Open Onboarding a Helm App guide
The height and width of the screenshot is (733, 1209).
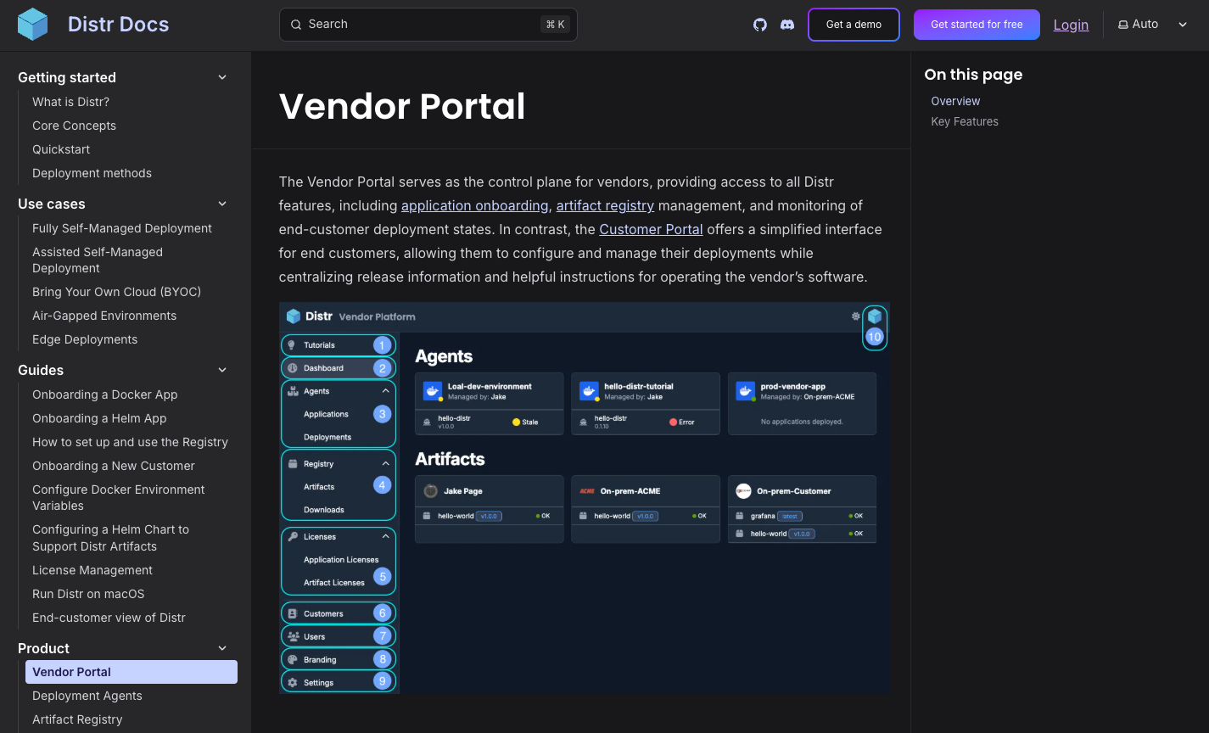[x=99, y=418]
